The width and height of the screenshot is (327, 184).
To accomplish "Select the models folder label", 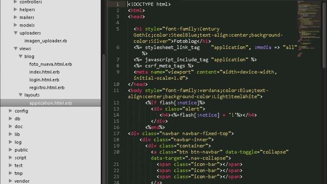I will [x=27, y=25].
